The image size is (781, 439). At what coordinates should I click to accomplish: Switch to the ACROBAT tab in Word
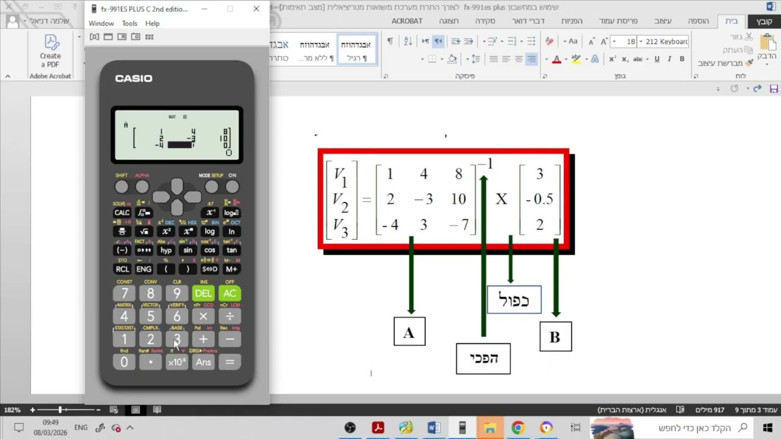coord(407,21)
